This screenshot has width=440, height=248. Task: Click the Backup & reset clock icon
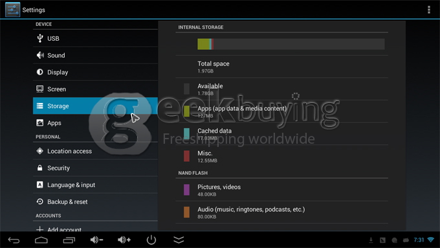click(40, 201)
